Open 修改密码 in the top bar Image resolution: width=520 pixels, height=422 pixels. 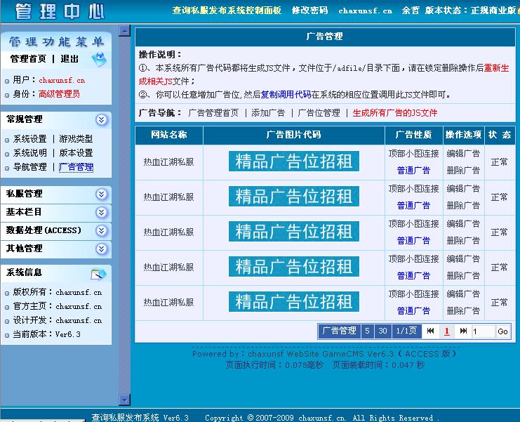[309, 11]
